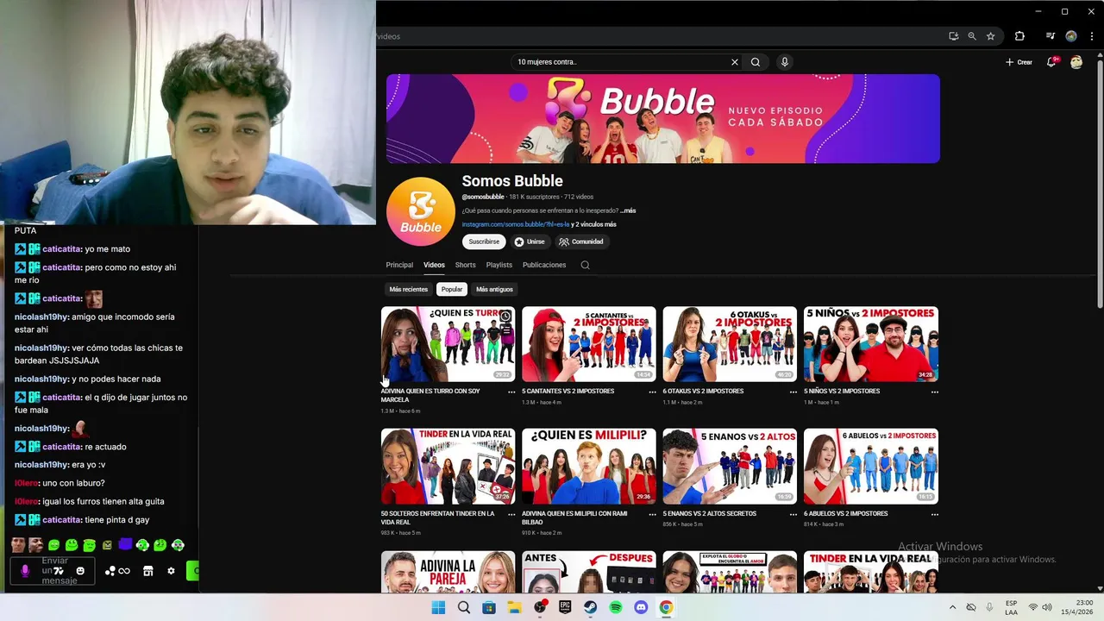Open the Comunidad button
The image size is (1104, 621).
point(581,241)
